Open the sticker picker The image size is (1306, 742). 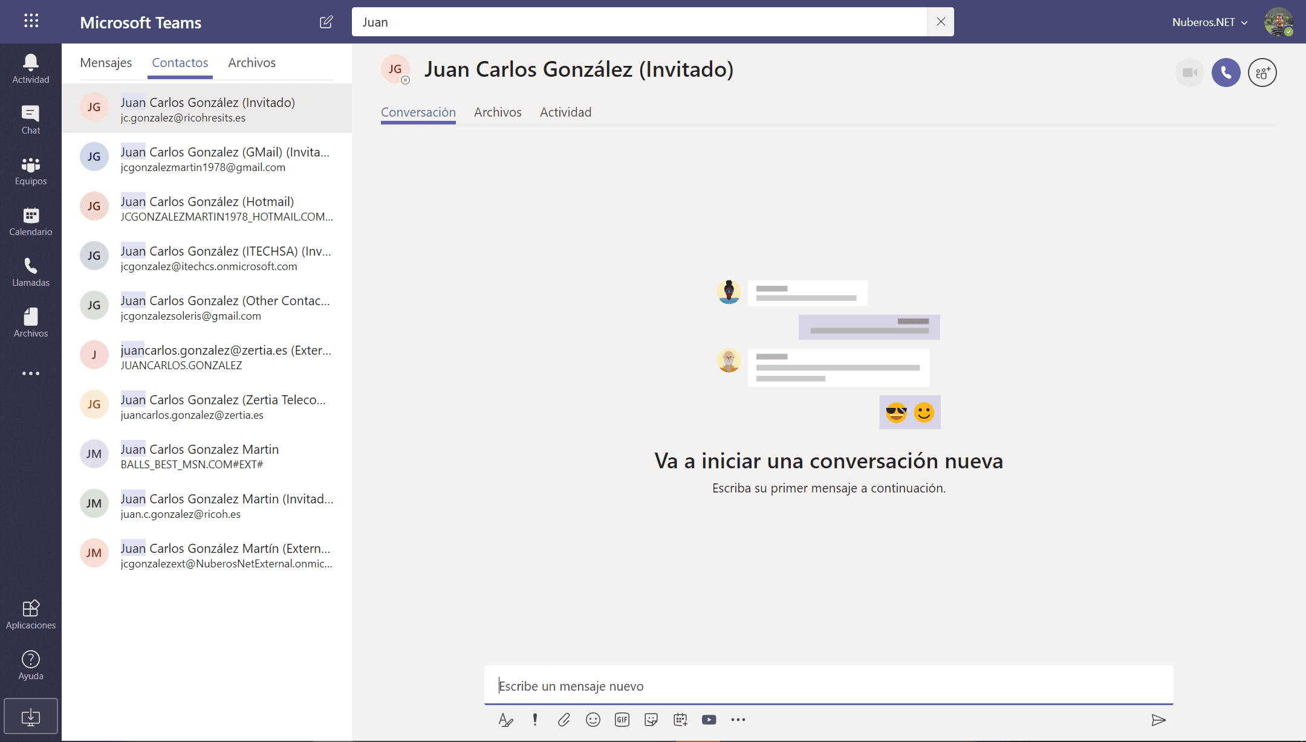pyautogui.click(x=651, y=720)
